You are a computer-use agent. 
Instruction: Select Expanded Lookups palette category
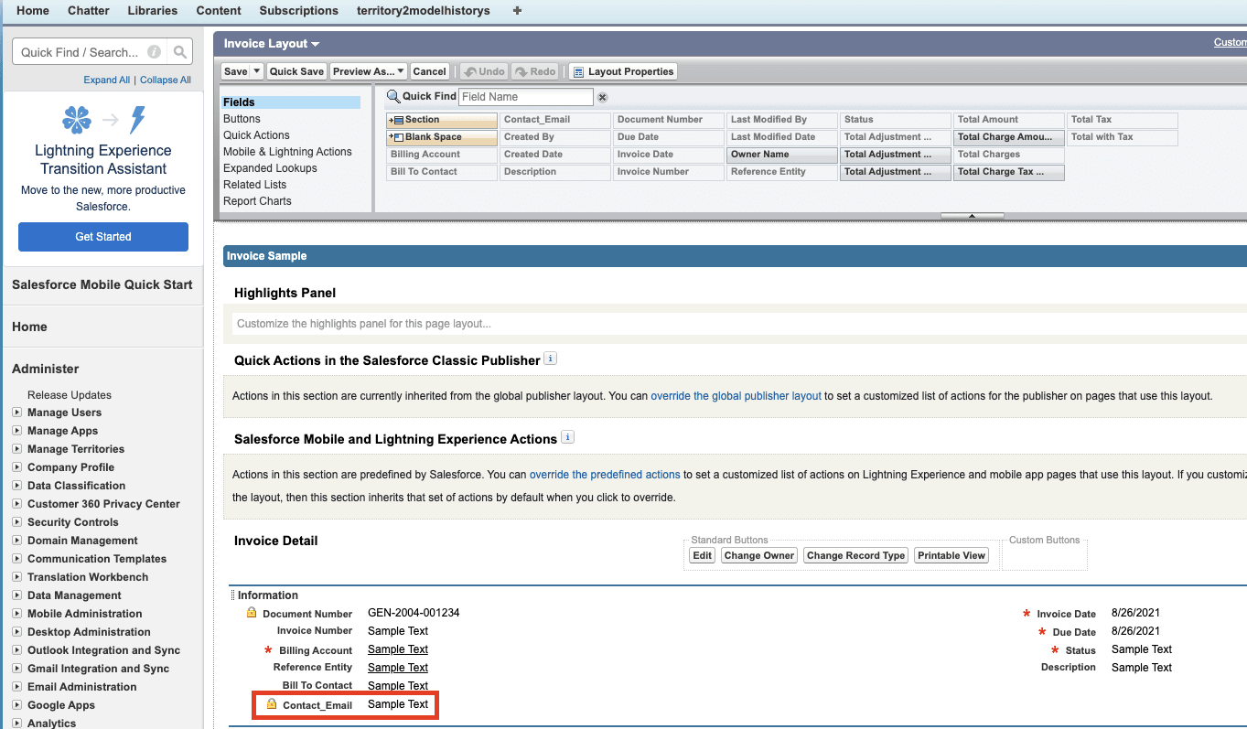click(270, 168)
